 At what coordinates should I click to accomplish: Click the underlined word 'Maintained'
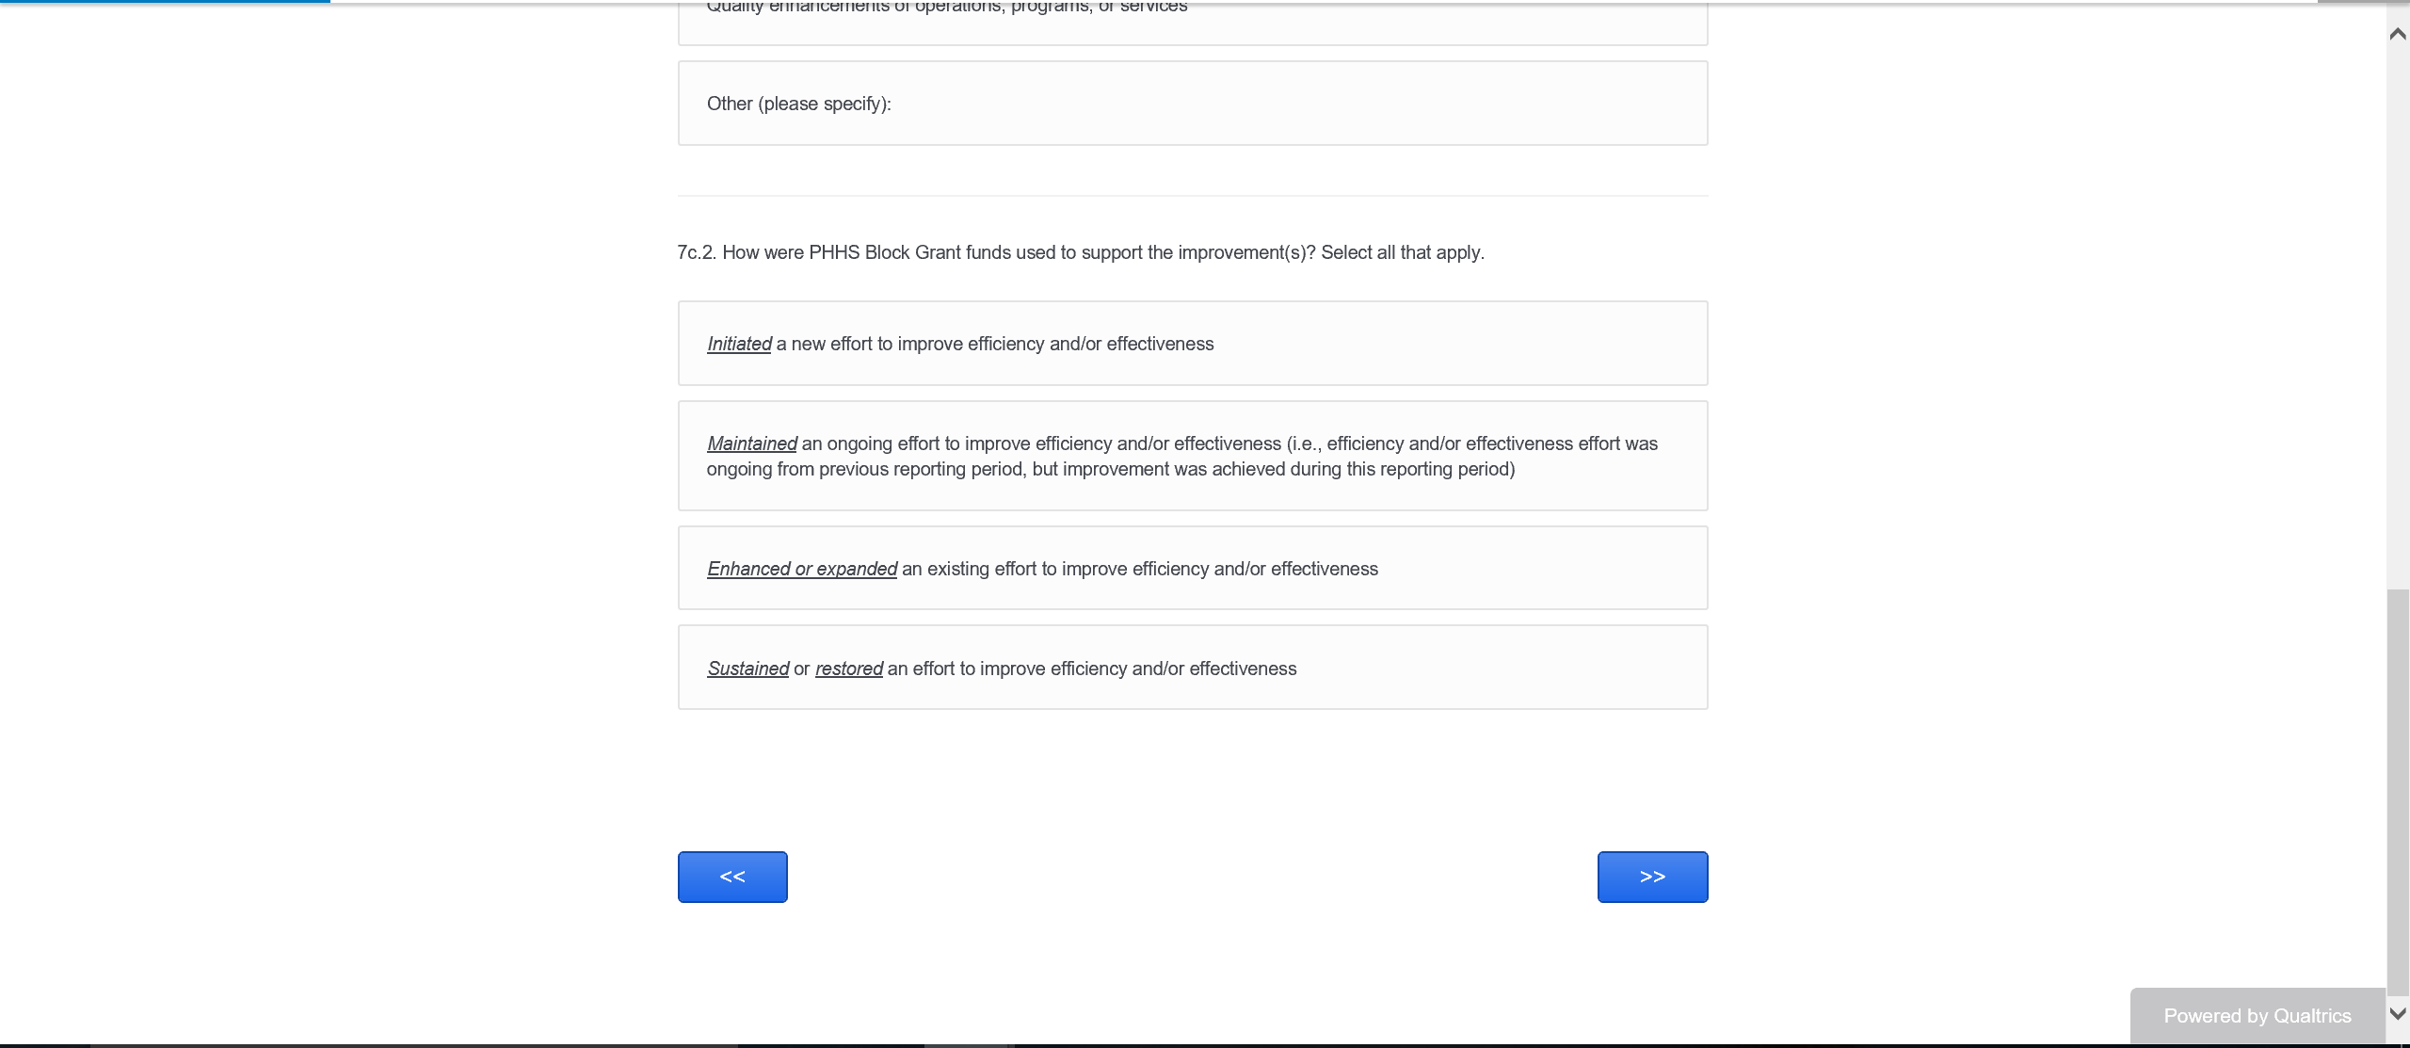coord(751,443)
